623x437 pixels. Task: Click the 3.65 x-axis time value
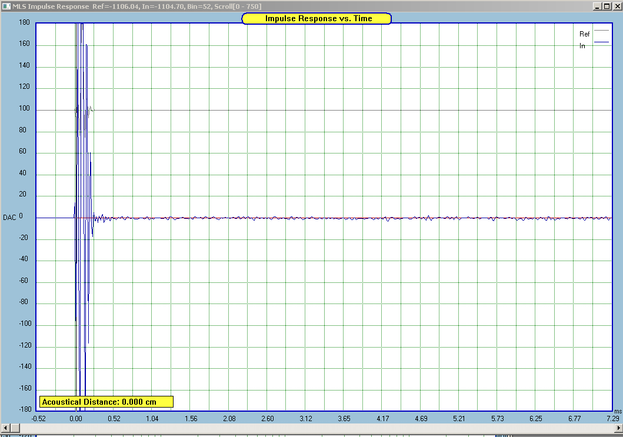pyautogui.click(x=344, y=418)
